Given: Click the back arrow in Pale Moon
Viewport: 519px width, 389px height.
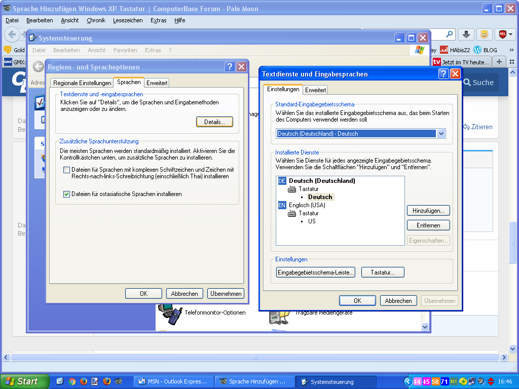Looking at the screenshot, I should tap(12, 34).
